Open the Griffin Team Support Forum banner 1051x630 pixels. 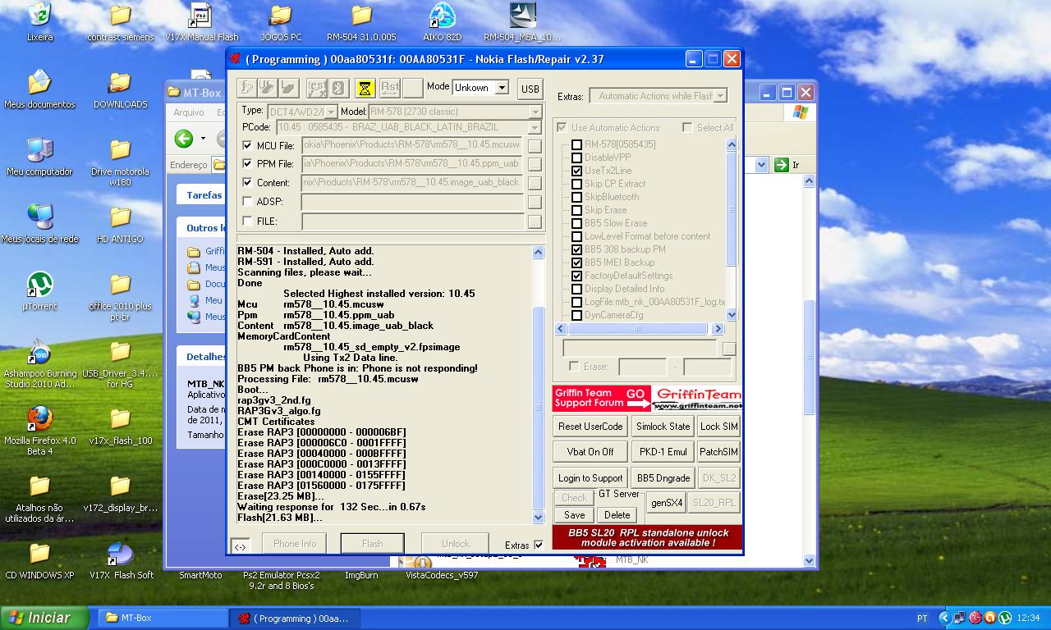click(x=647, y=398)
